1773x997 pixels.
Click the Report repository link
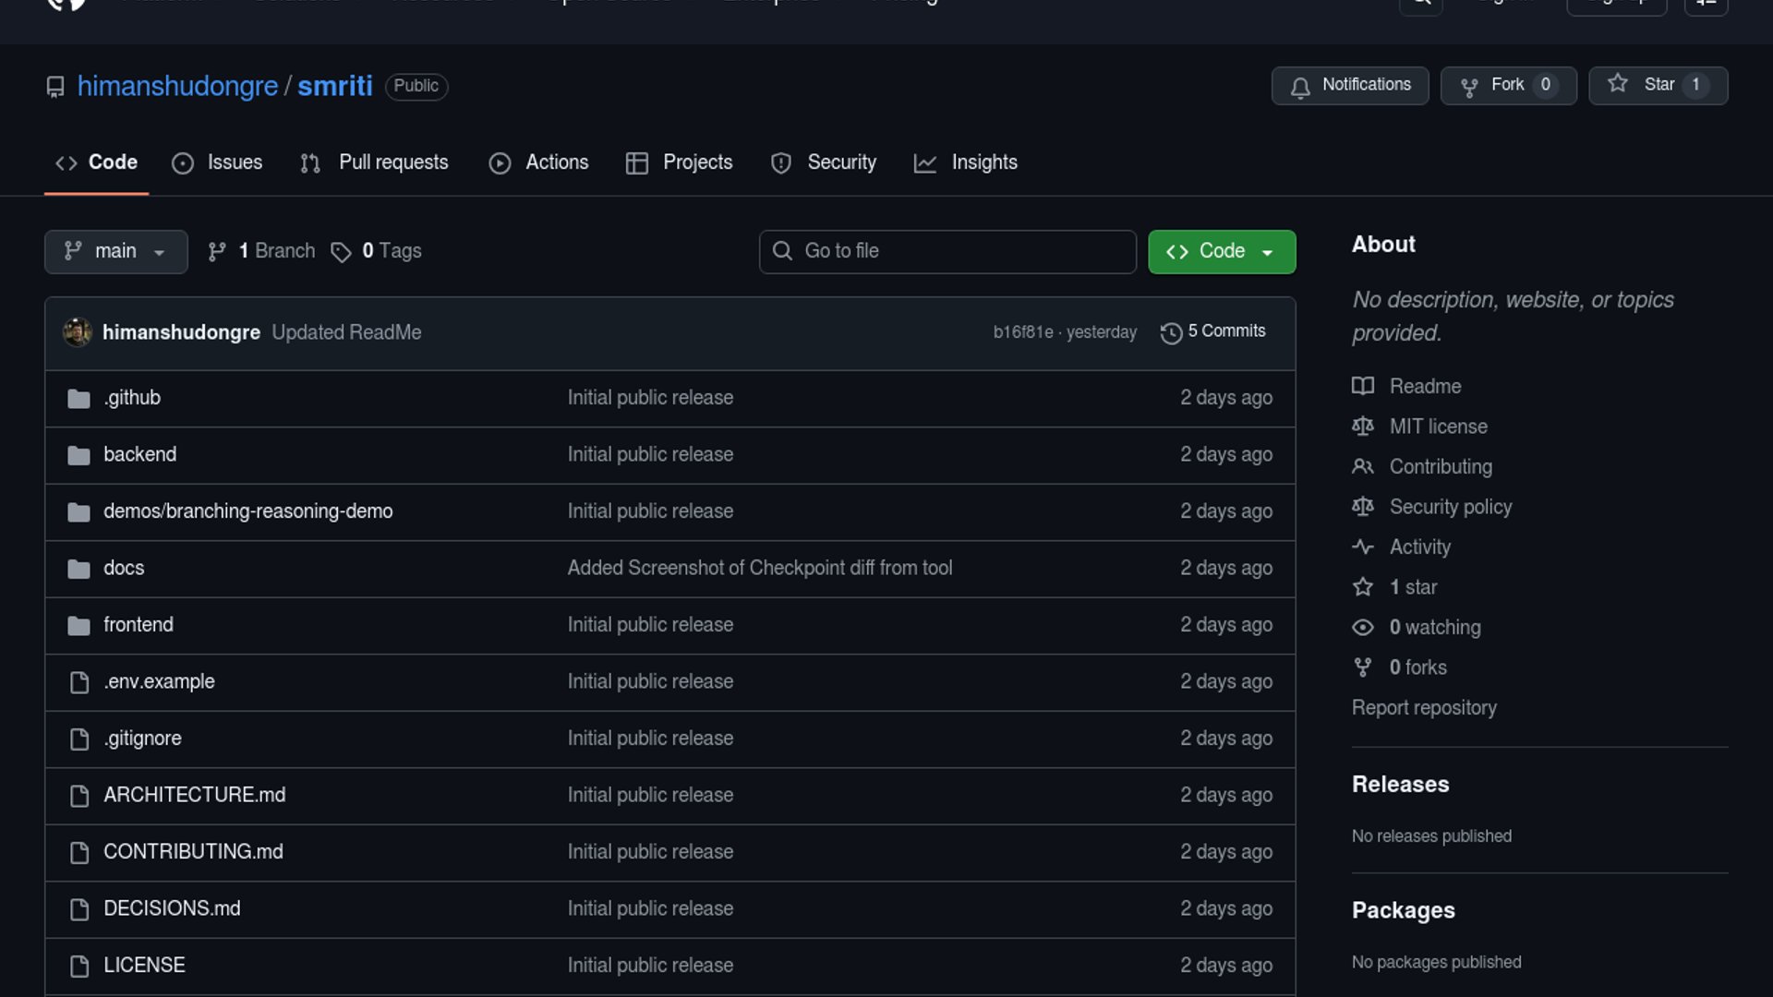[x=1424, y=707]
